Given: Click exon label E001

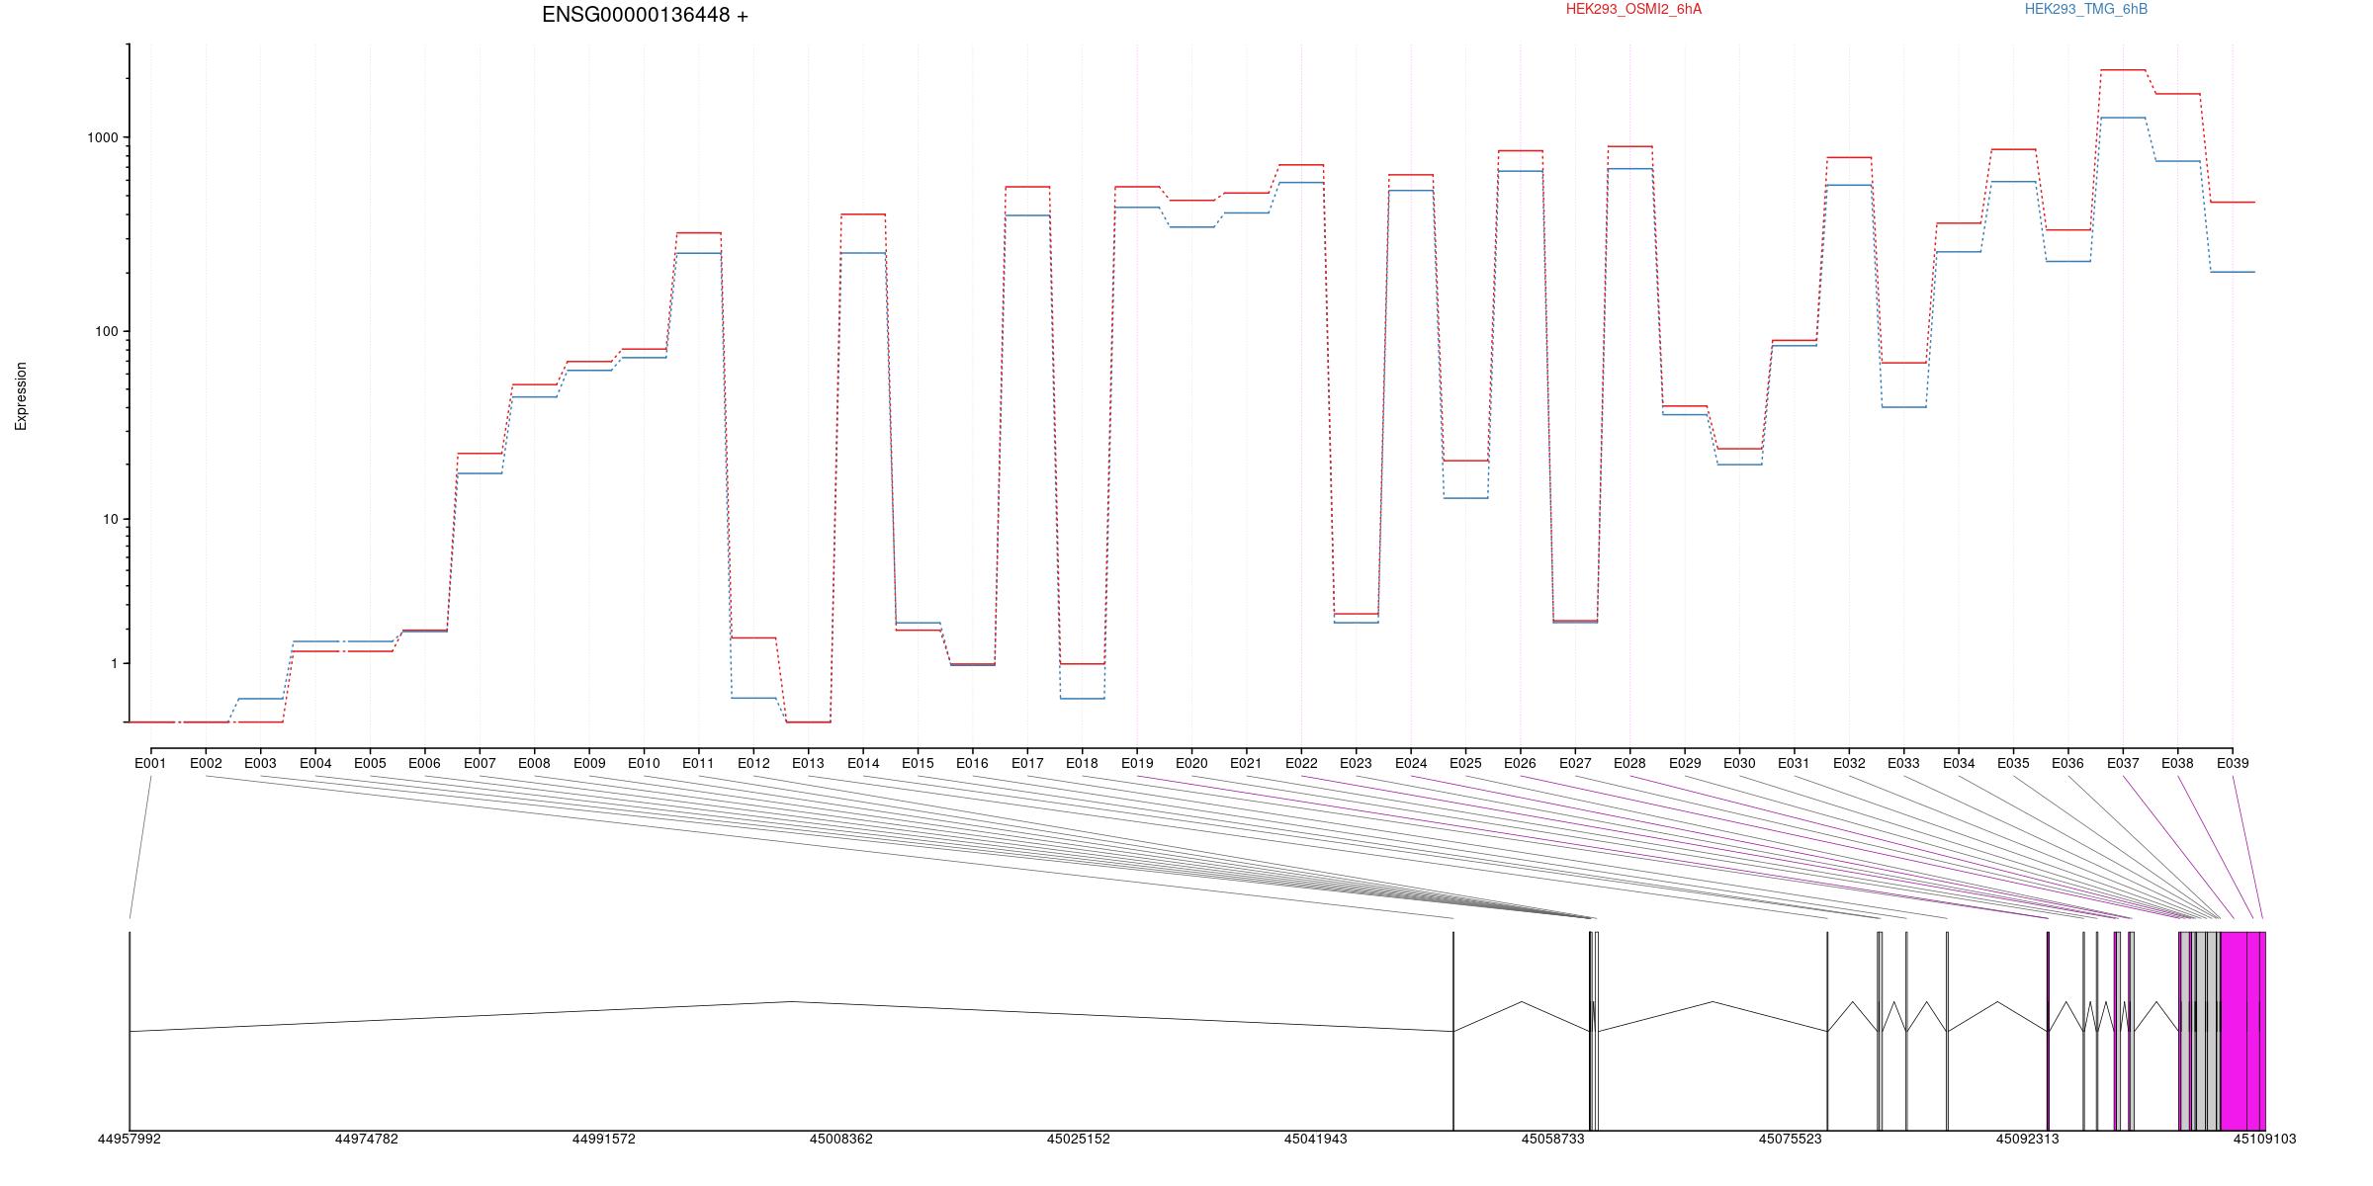Looking at the screenshot, I should [150, 763].
